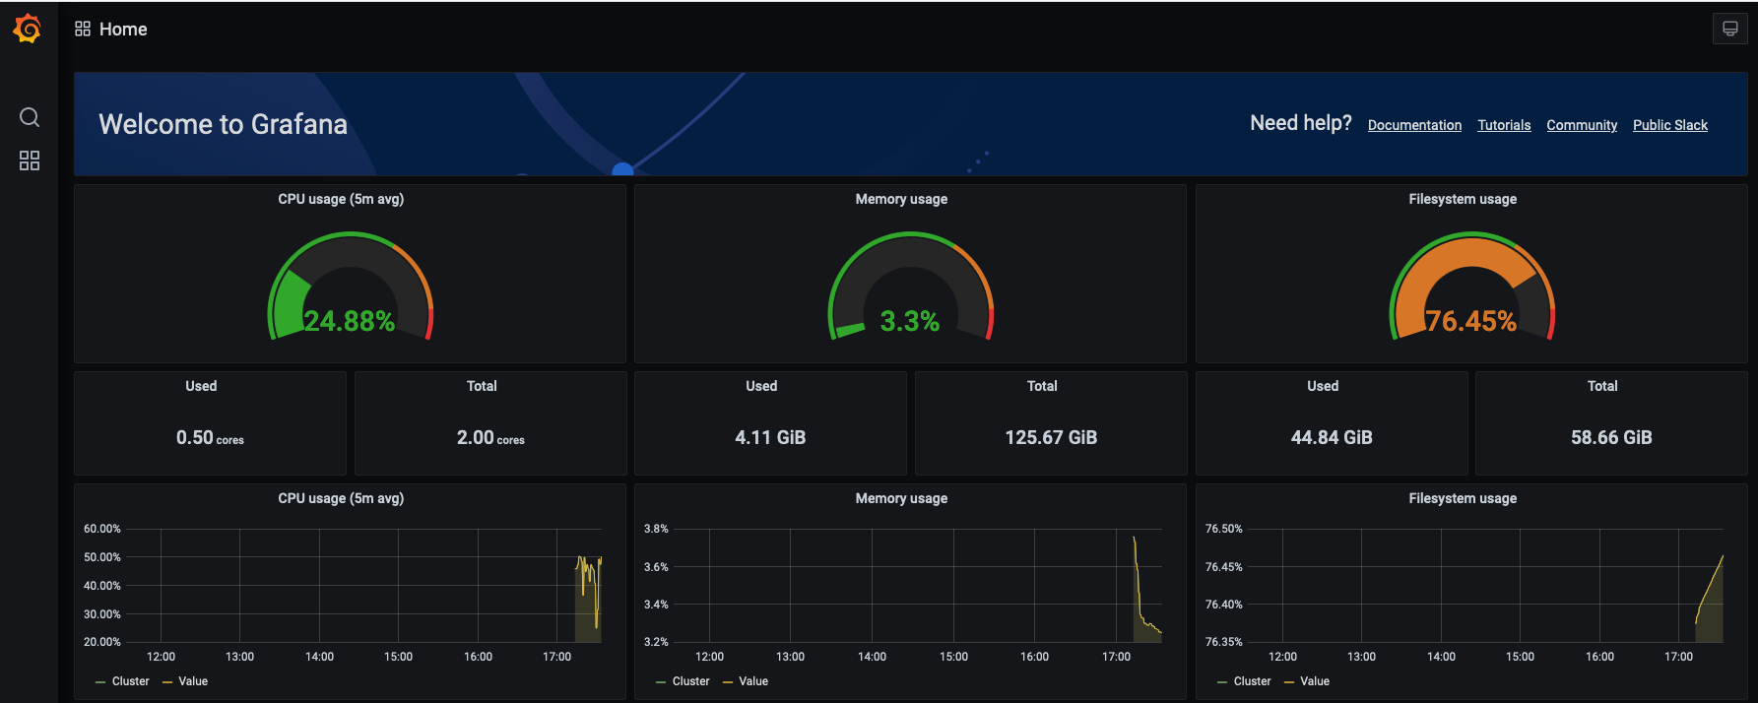
Task: Click the Home breadcrumb grid icon
Action: (x=83, y=30)
